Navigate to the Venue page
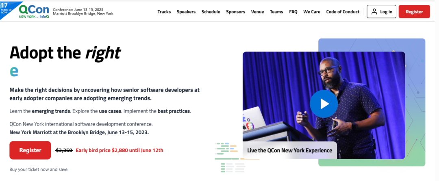 coord(258,12)
